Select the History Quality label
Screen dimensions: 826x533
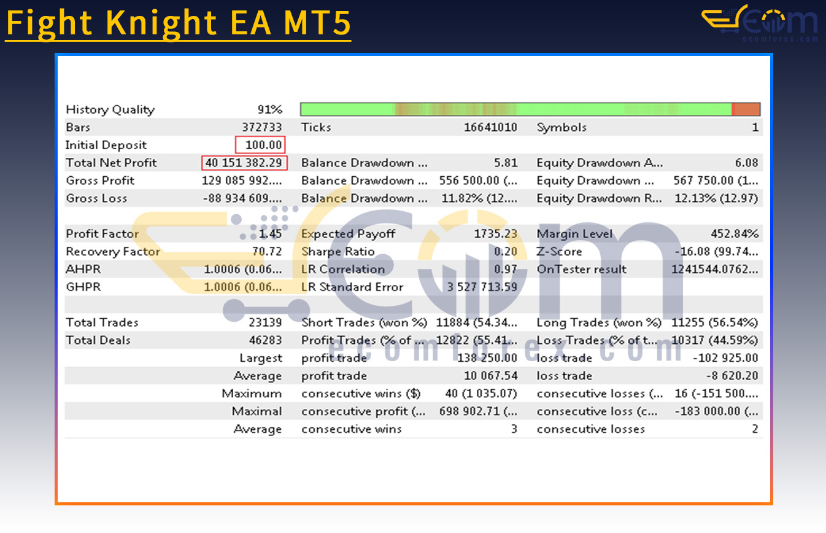[x=110, y=110]
